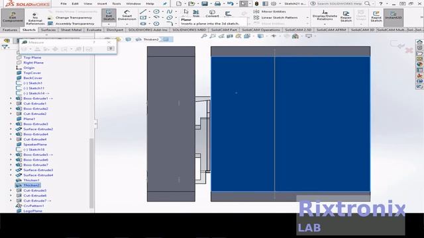Select the Smart Dimension tool
This screenshot has width=424, height=238.
point(127,15)
